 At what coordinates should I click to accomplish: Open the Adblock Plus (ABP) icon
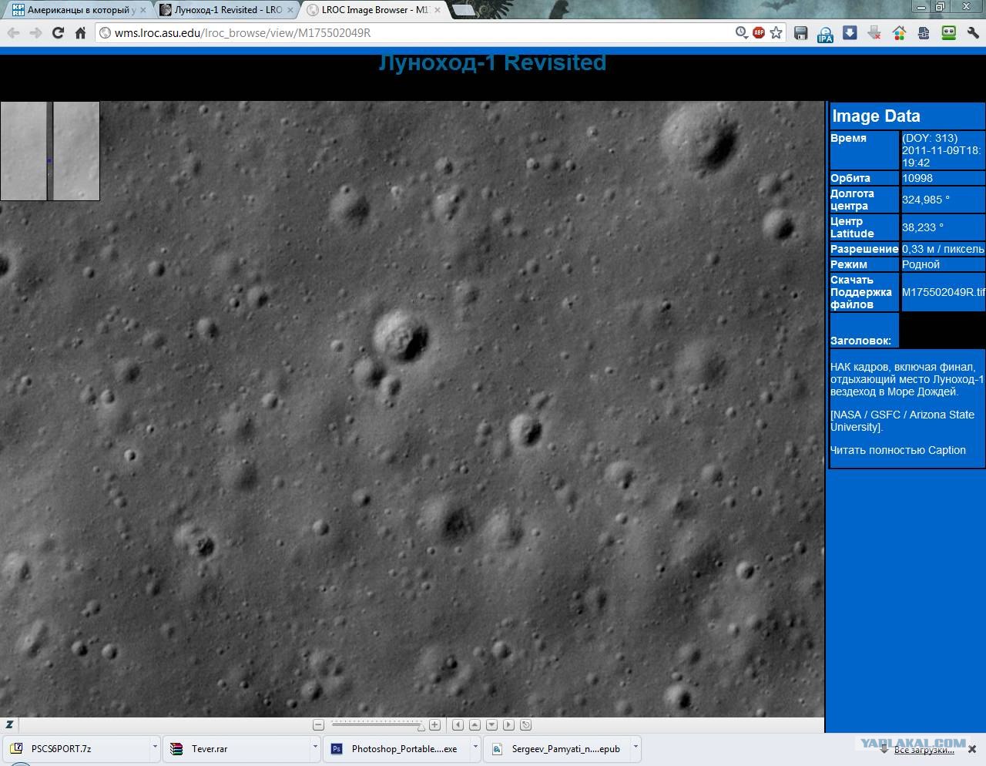pos(759,33)
